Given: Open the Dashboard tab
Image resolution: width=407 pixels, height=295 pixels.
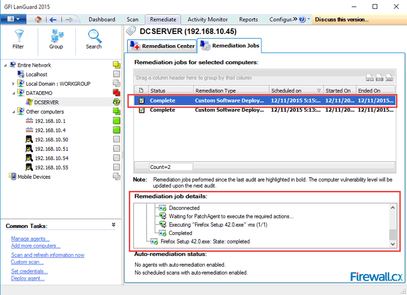Looking at the screenshot, I should (102, 20).
